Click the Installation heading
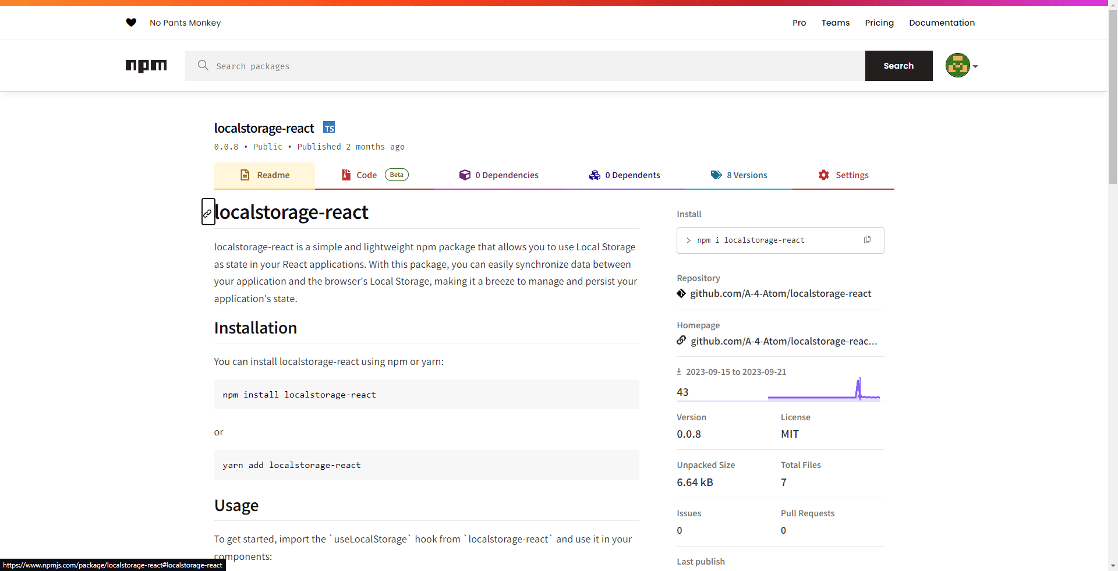 tap(255, 328)
